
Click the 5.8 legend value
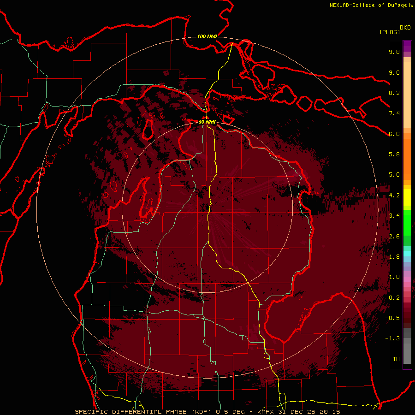(x=394, y=154)
